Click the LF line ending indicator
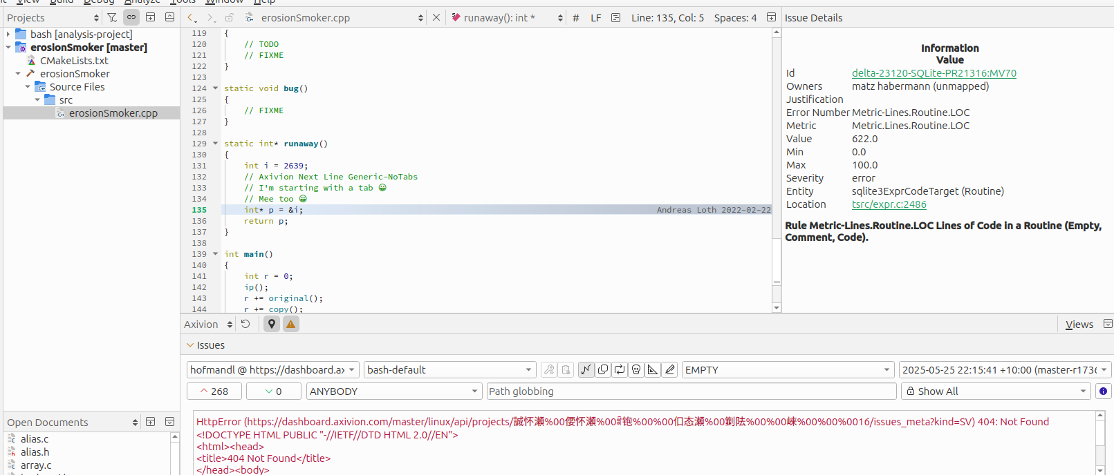 (596, 18)
